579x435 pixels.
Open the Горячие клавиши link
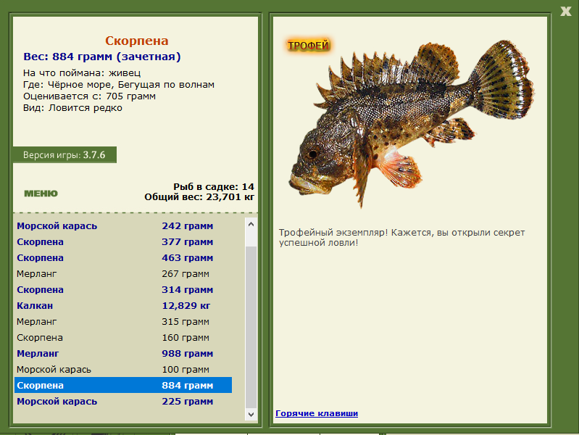click(317, 413)
